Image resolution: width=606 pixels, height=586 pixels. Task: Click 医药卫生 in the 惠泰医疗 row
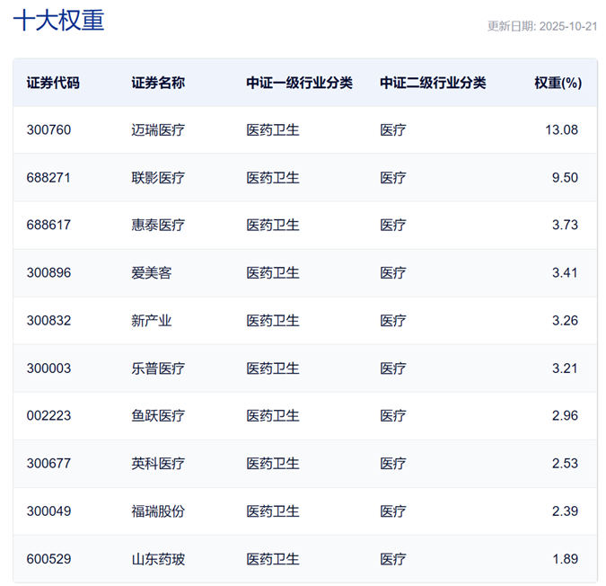tap(273, 225)
